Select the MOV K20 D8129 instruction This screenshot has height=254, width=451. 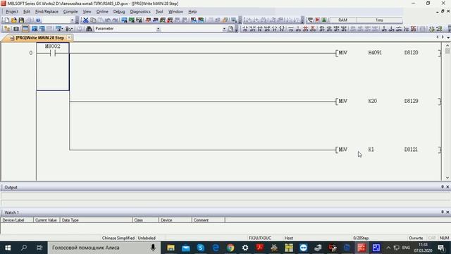[x=388, y=101]
